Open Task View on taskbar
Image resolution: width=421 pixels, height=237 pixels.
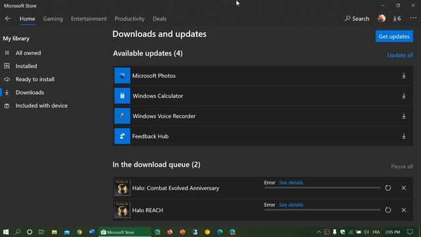pyautogui.click(x=41, y=232)
